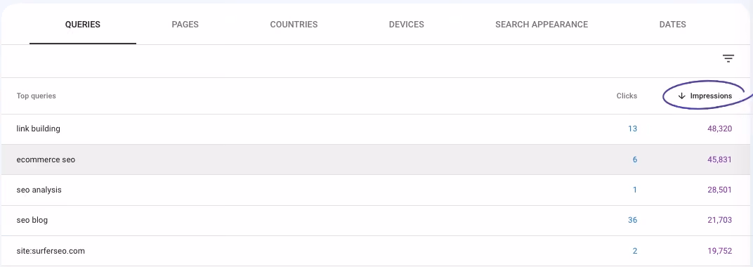Click the 13 clicks value for link building
This screenshot has width=753, height=267.
(632, 129)
